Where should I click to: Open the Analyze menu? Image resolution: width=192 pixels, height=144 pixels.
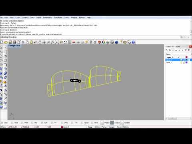click(x=74, y=18)
